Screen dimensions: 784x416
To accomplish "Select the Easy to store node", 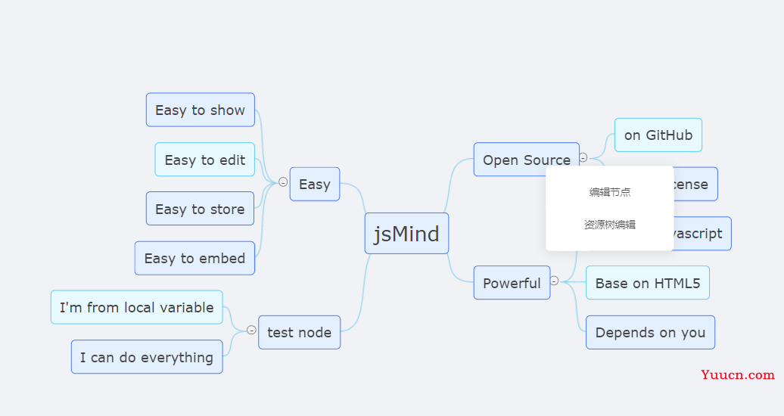I will click(x=200, y=209).
